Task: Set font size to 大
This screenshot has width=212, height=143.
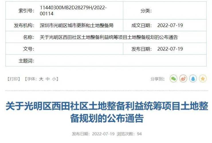Action: 41,79
